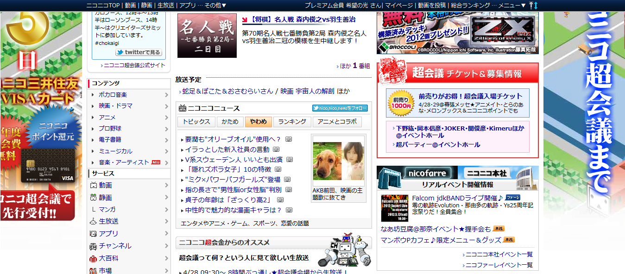The image size is (625, 274).
Task: Open 前売りがお得！超会議入場チケット link
Action: click(x=470, y=96)
